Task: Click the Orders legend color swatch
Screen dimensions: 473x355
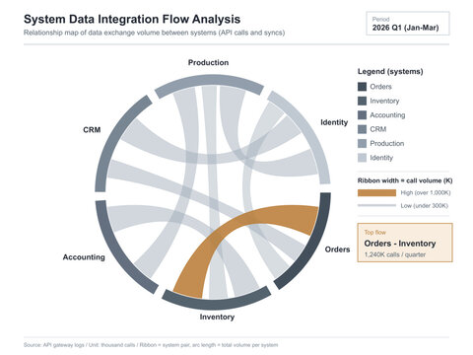Action: [x=362, y=87]
